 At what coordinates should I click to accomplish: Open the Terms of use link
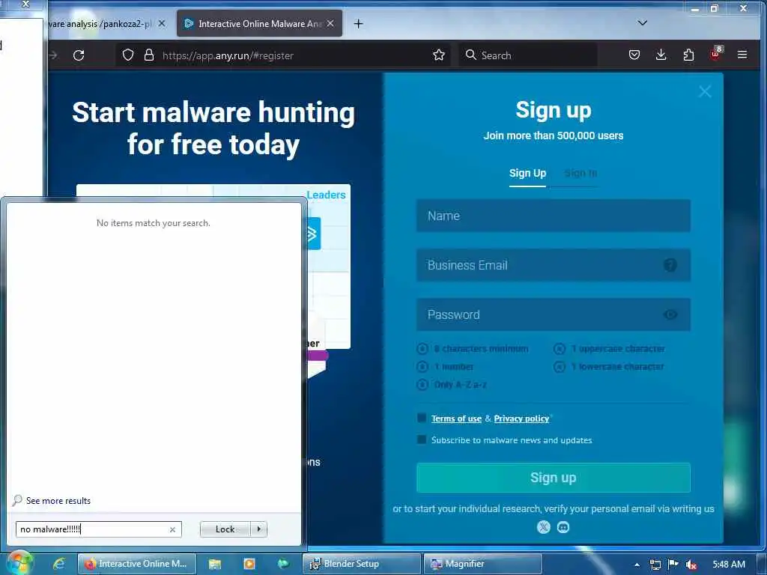click(x=456, y=419)
